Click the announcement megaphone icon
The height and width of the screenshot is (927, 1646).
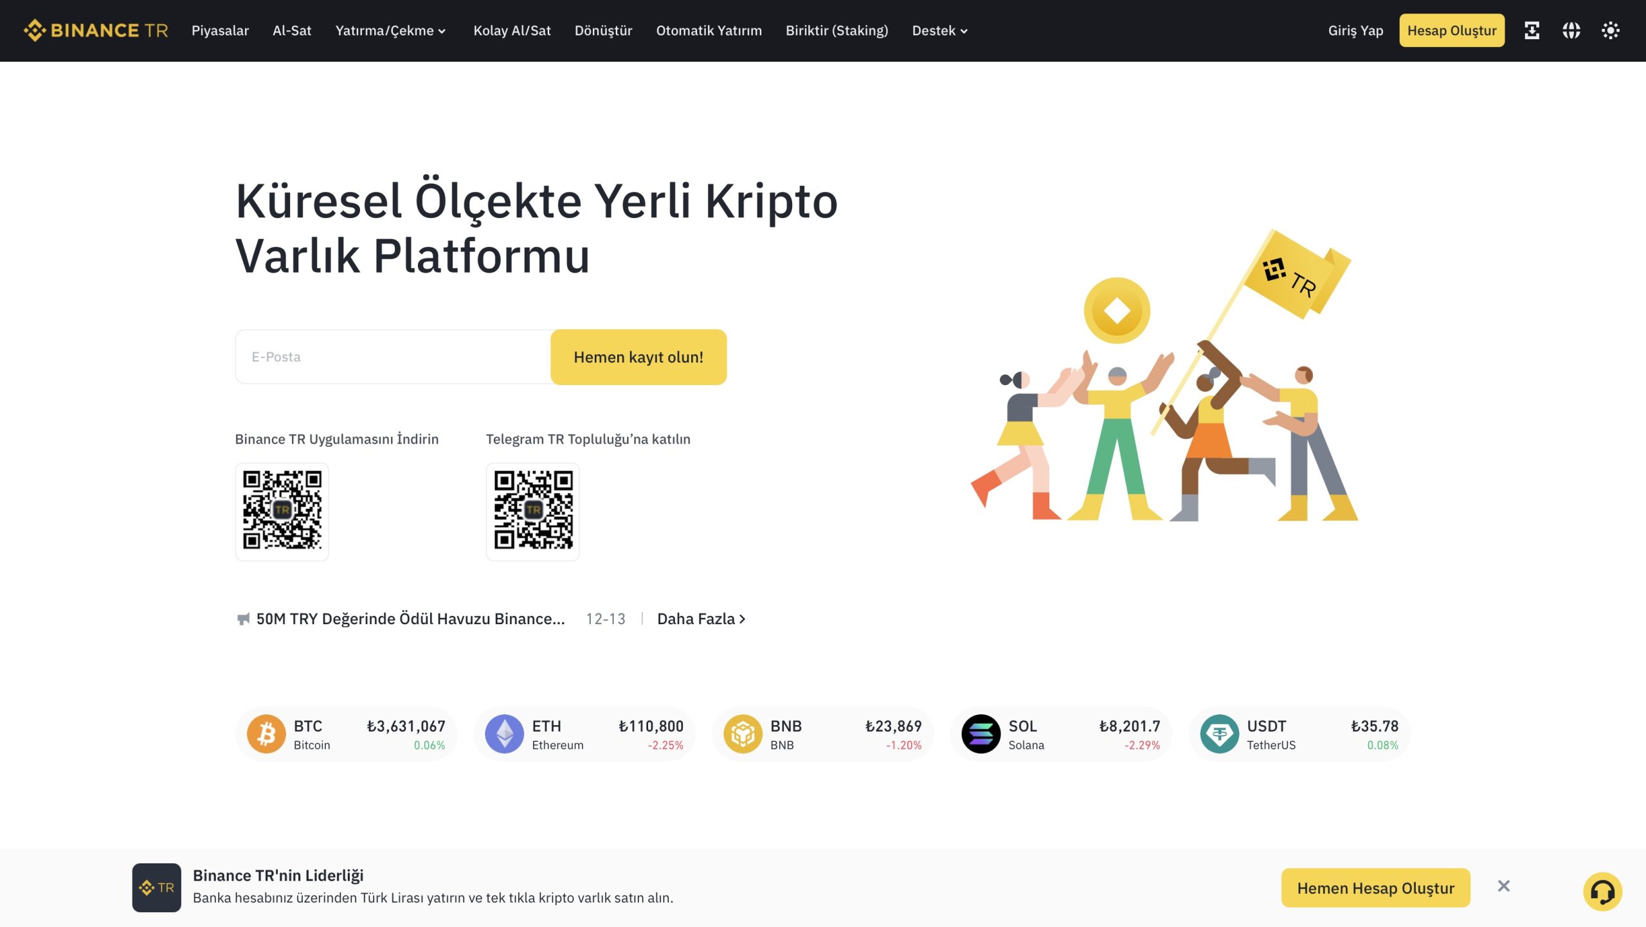[243, 619]
